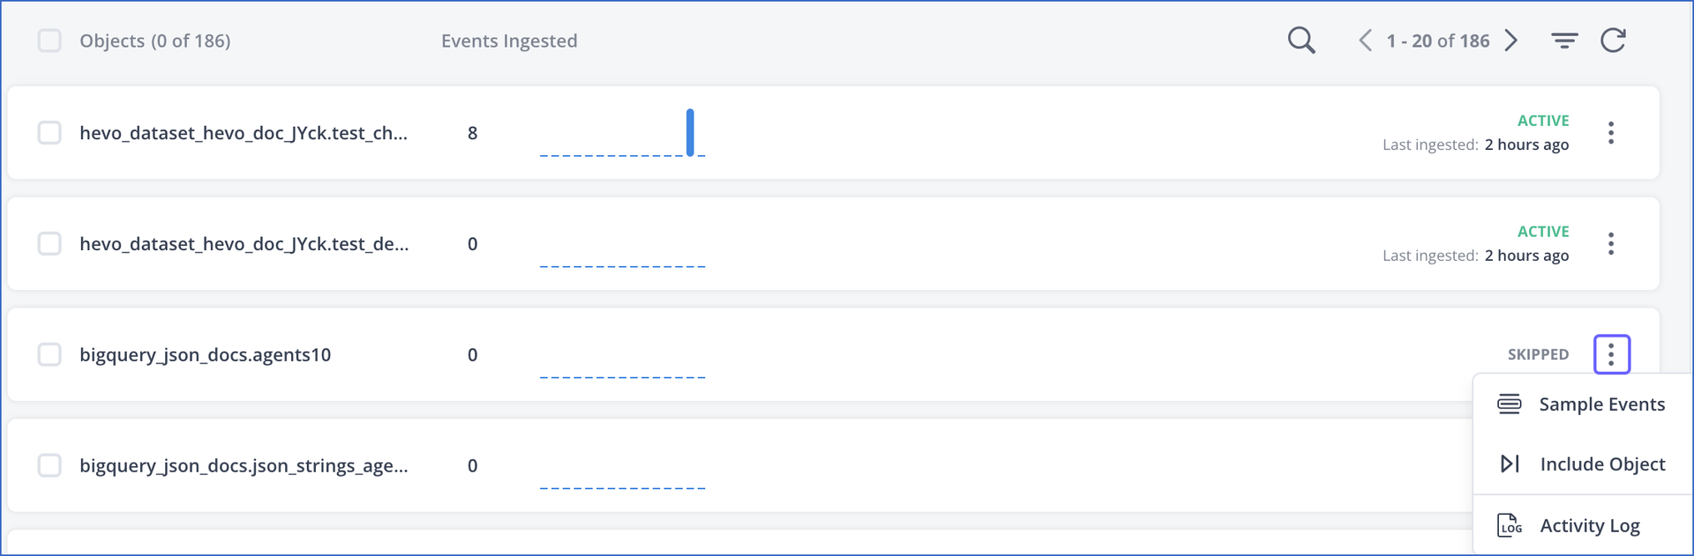Click the events bar in test_ch chart
Image resolution: width=1694 pixels, height=556 pixels.
coord(690,132)
